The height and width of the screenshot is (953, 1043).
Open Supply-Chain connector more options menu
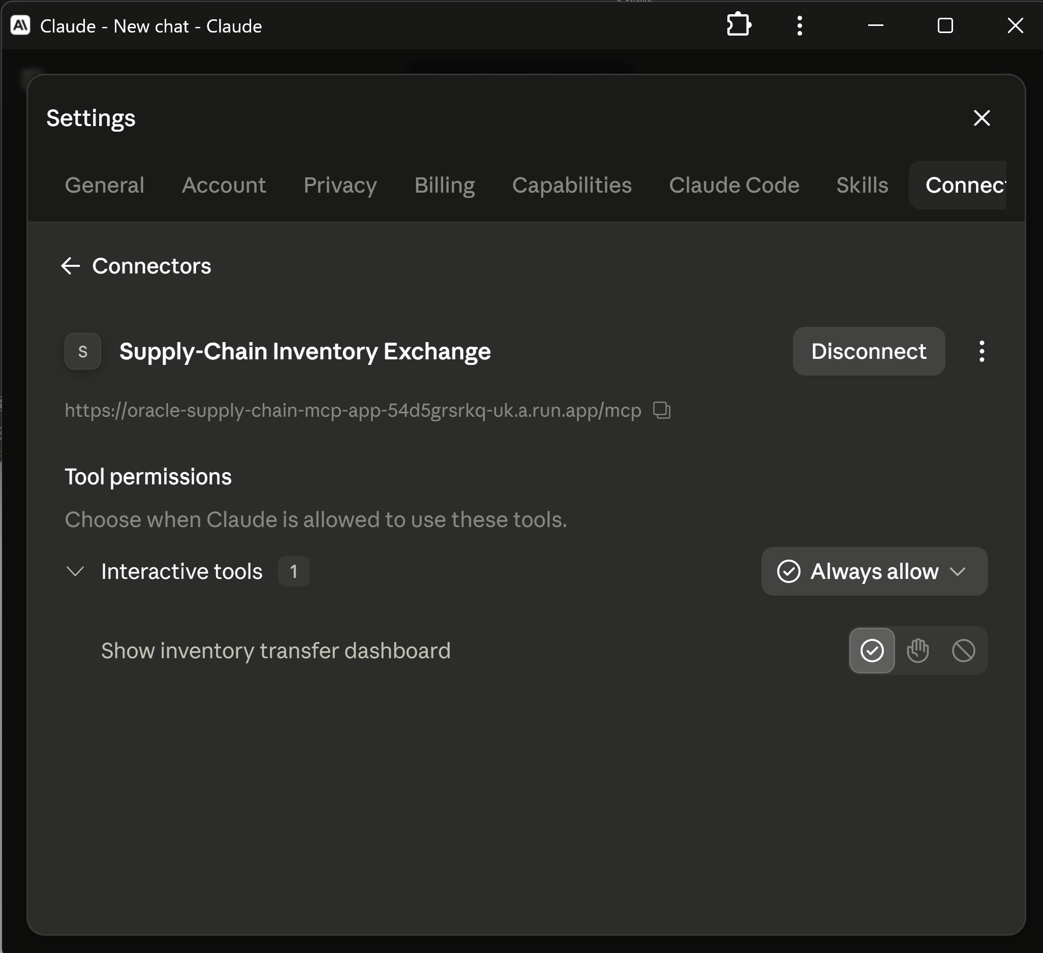pos(981,351)
